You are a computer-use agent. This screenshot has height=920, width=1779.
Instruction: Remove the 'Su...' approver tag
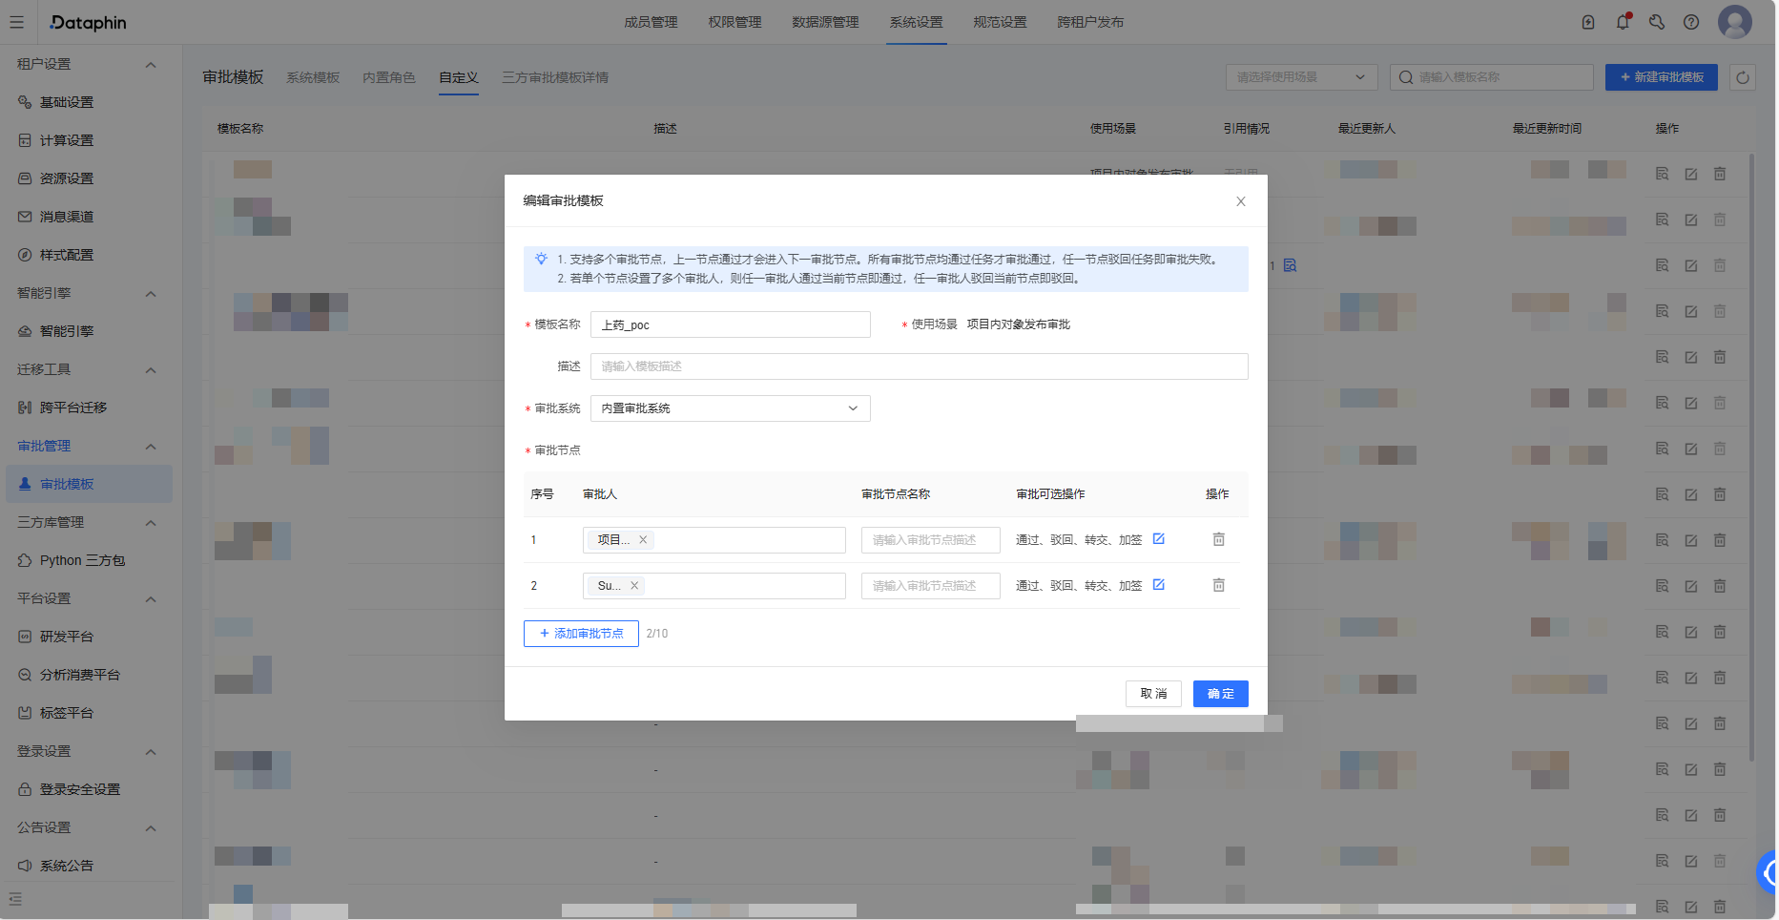click(634, 586)
